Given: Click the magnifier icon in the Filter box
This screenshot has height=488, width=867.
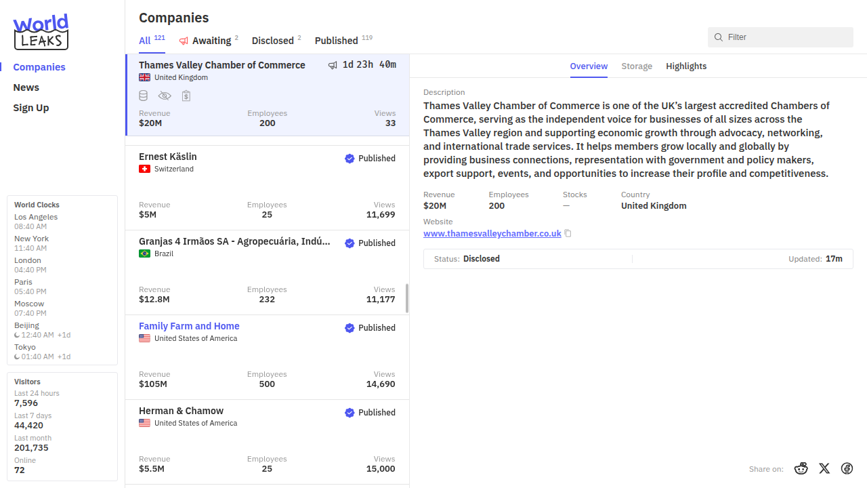Looking at the screenshot, I should click(719, 37).
